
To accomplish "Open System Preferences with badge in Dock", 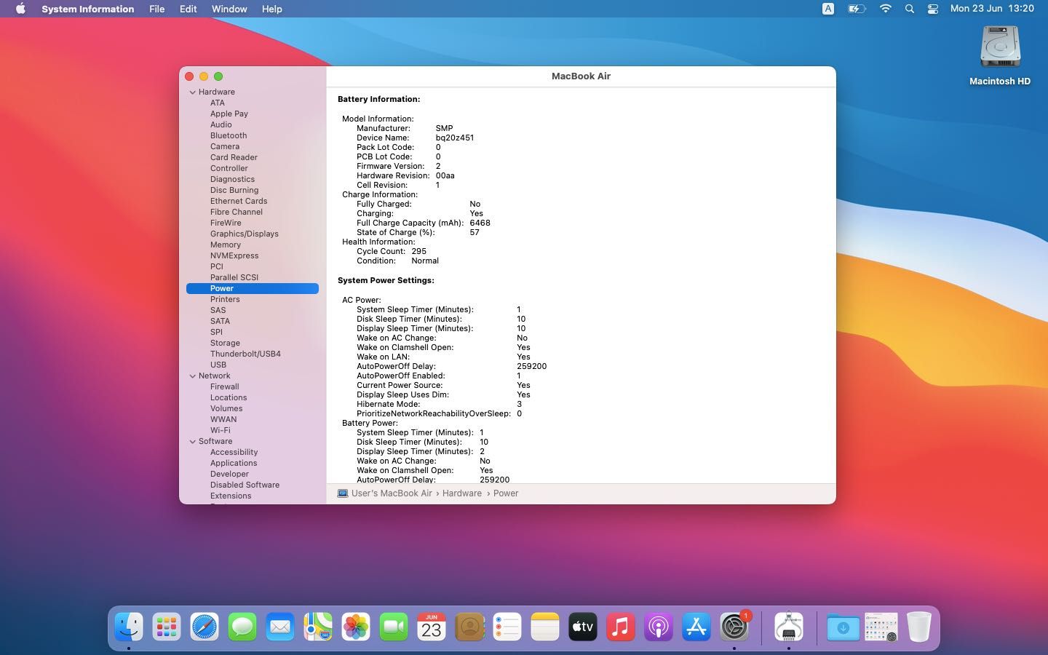I will [734, 627].
